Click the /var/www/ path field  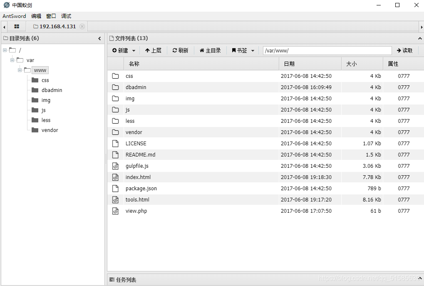tap(327, 51)
